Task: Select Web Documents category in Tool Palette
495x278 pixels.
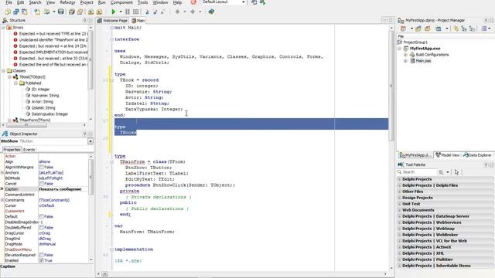Action: coord(445,210)
